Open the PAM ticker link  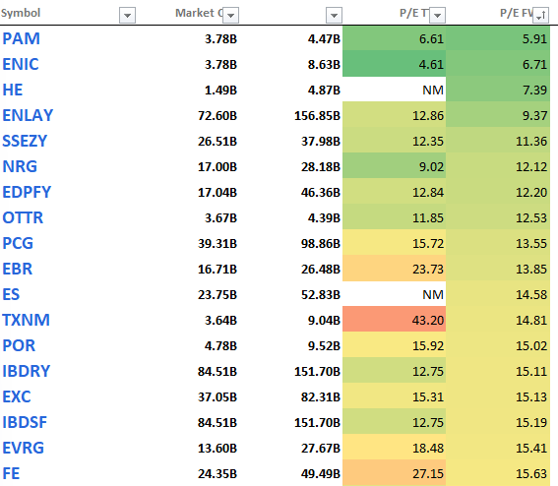pyautogui.click(x=21, y=38)
